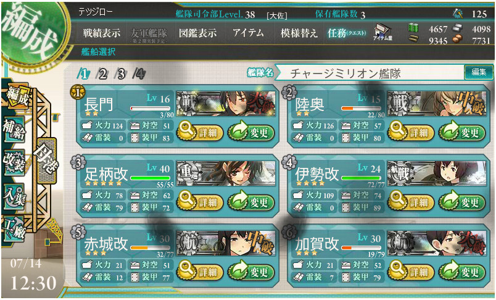
Task: Click 変更 change button for 足柄改
Action: (x=251, y=202)
